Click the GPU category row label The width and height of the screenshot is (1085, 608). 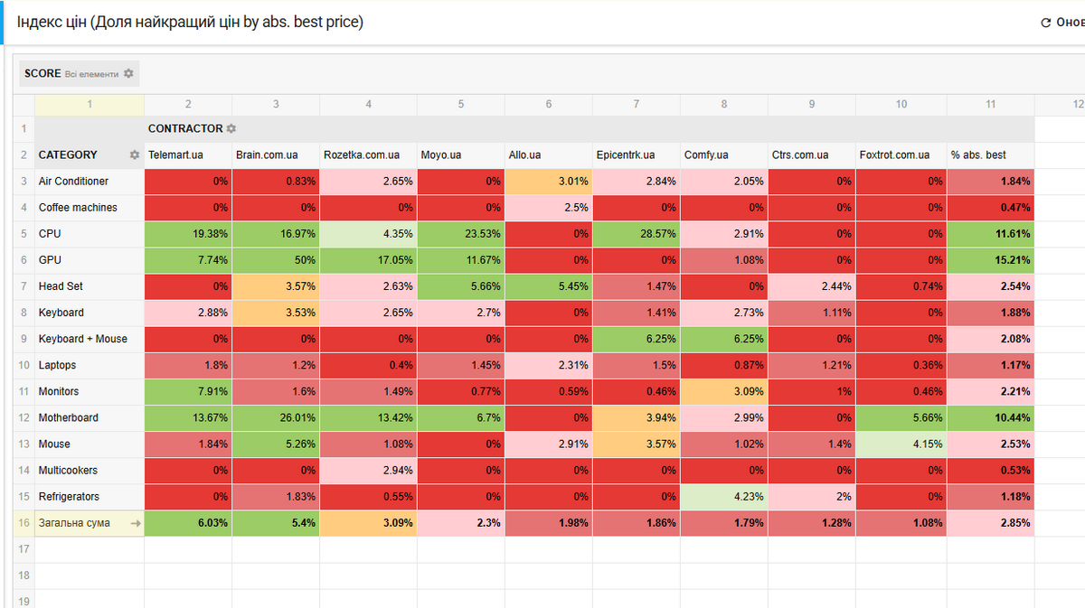(50, 259)
